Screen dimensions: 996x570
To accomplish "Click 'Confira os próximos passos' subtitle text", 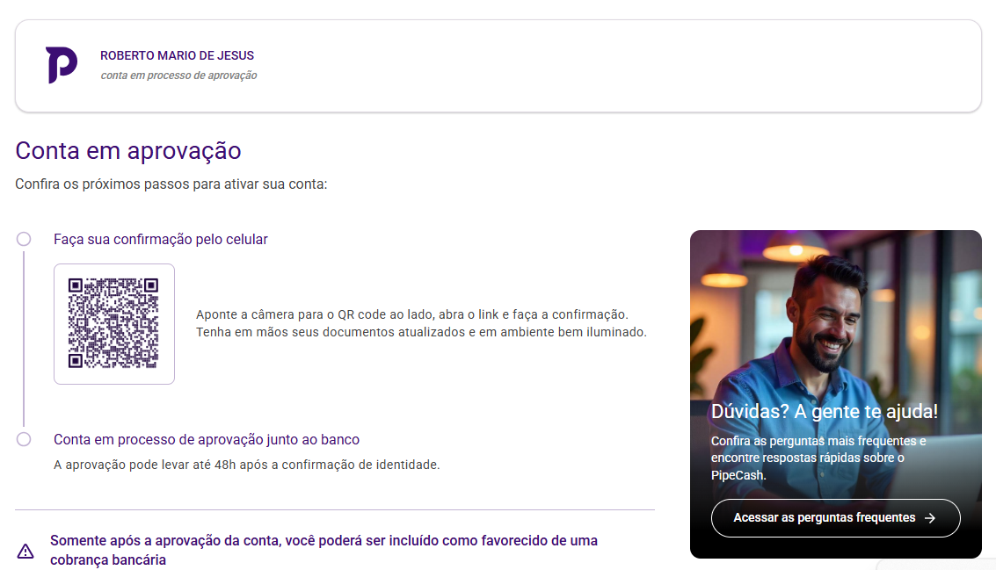I will 171,184.
